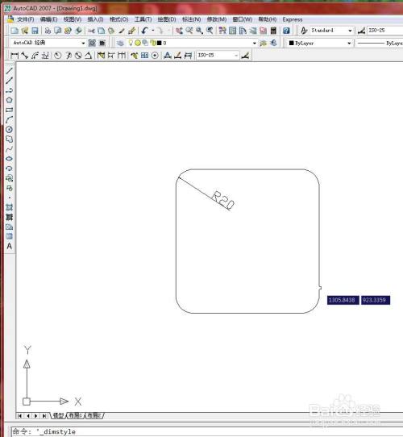Open the 文件(F) menu
The image size is (403, 437).
(25, 19)
